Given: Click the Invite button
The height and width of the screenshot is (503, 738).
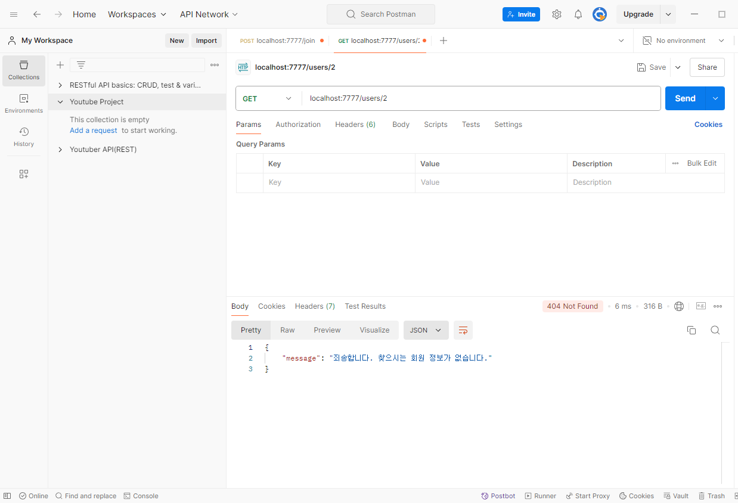Looking at the screenshot, I should click(x=521, y=14).
